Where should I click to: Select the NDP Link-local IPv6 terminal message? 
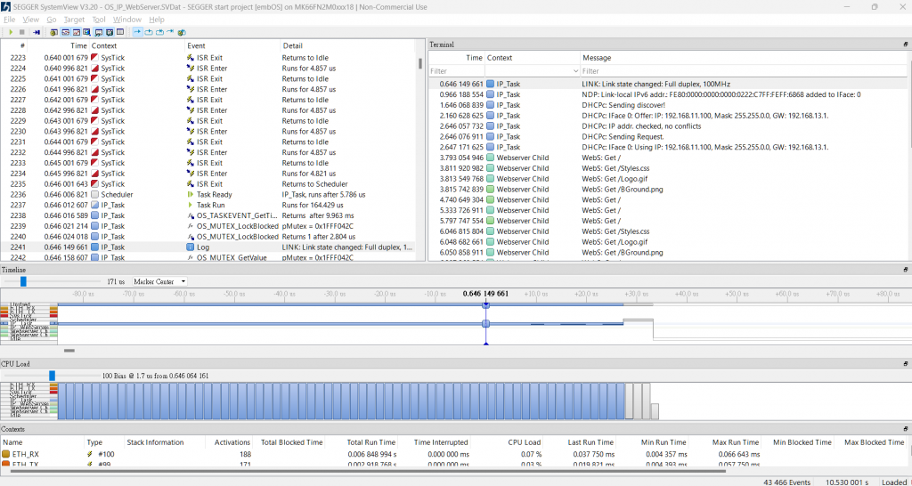coord(721,94)
